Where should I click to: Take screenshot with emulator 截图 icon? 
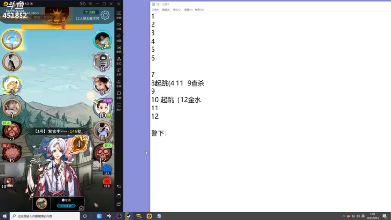119,49
